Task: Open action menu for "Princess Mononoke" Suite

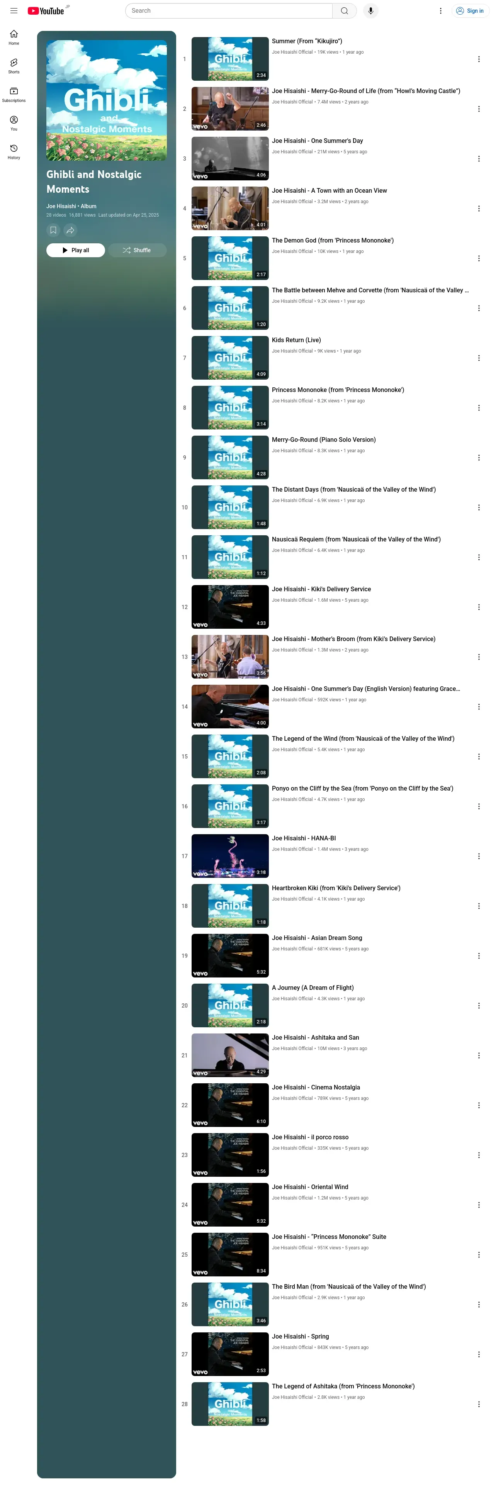Action: [479, 1254]
